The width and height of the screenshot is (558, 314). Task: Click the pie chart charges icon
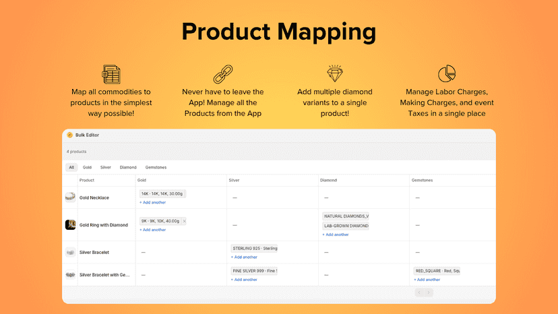(447, 73)
